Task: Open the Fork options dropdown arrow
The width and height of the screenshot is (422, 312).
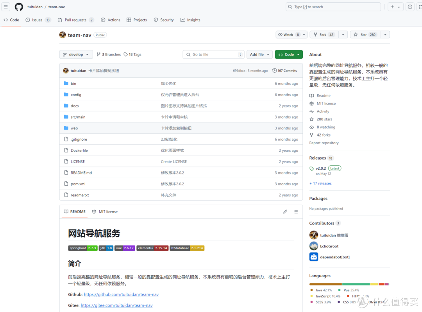Action: click(x=343, y=35)
